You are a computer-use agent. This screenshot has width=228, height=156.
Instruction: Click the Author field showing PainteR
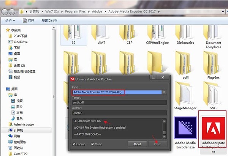[x=119, y=113]
